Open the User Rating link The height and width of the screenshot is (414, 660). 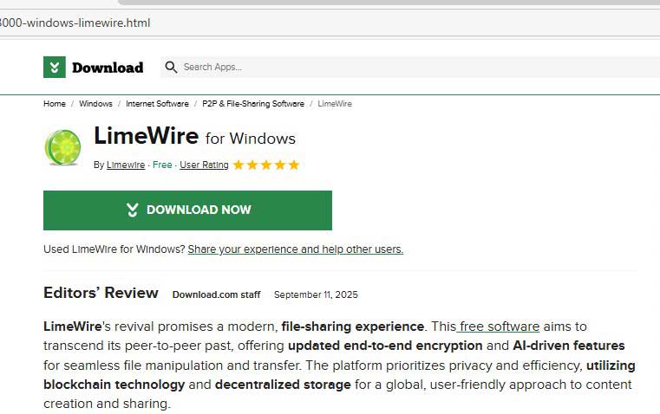(204, 165)
